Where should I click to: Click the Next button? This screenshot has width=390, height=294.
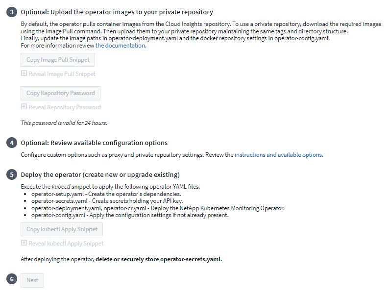tap(32, 280)
